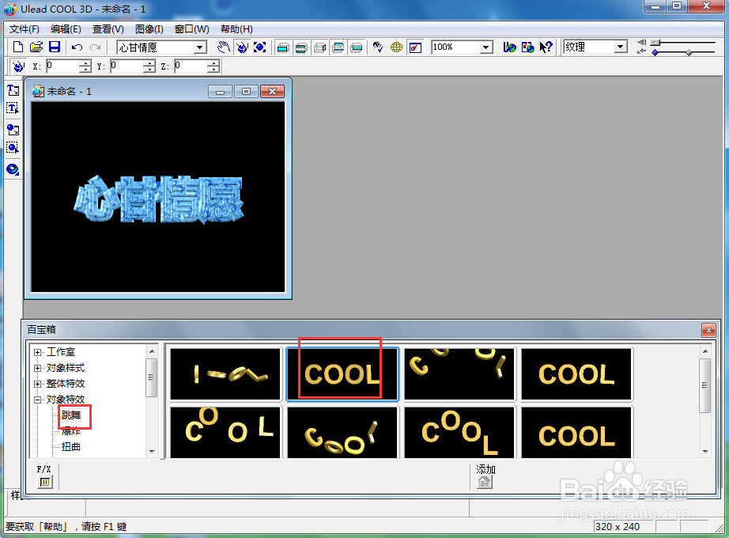Image resolution: width=729 pixels, height=538 pixels.
Task: Click the Z value spinner arrows
Action: (213, 66)
